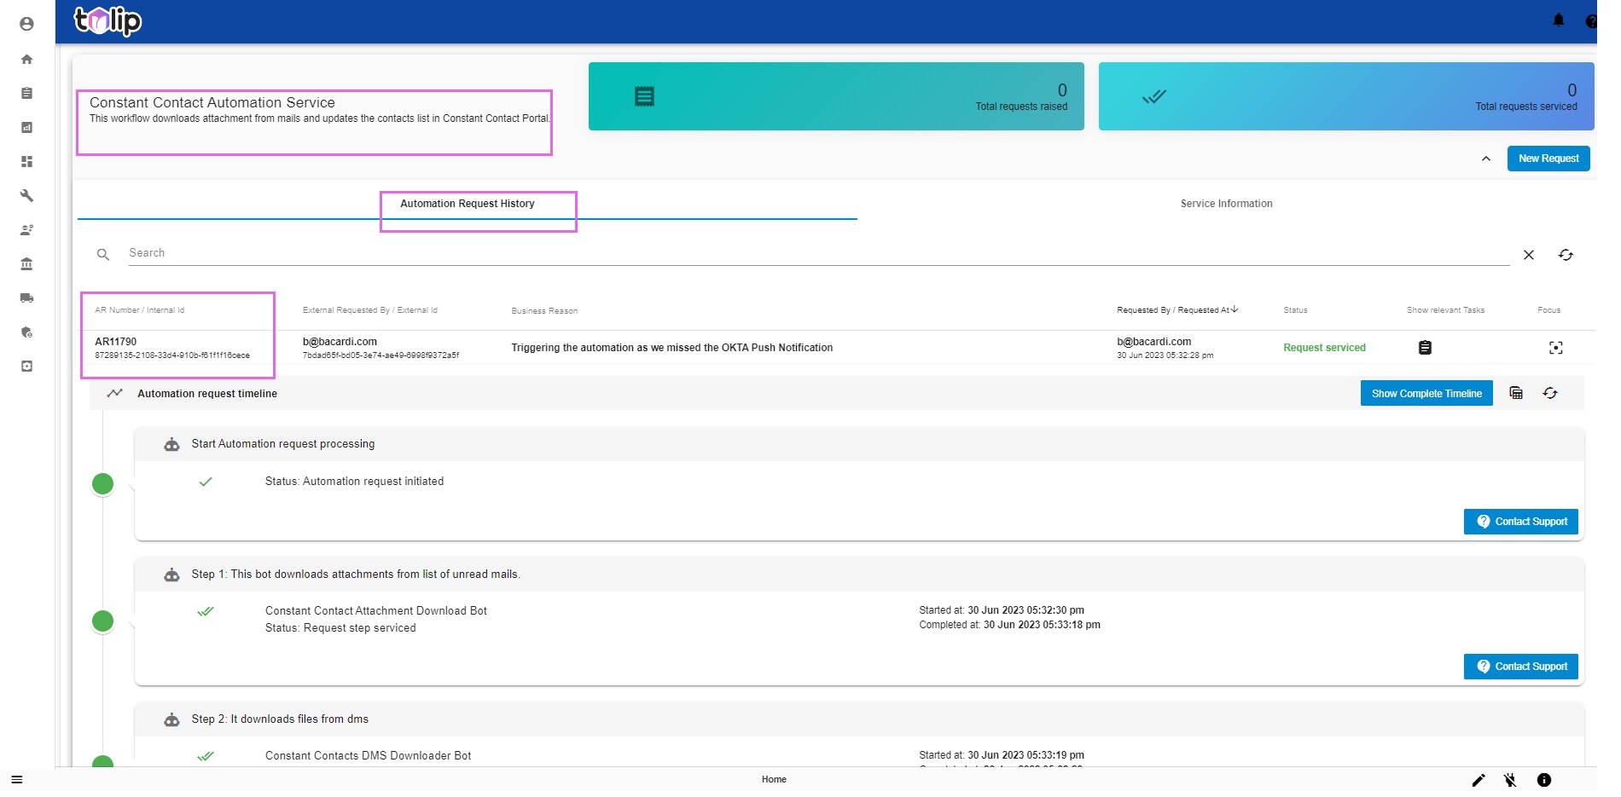Select request row AR11790
1621x797 pixels.
coord(836,348)
